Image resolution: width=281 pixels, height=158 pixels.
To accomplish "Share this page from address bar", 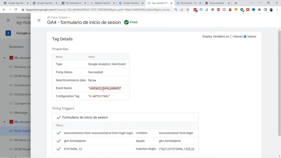I will (x=182, y=10).
